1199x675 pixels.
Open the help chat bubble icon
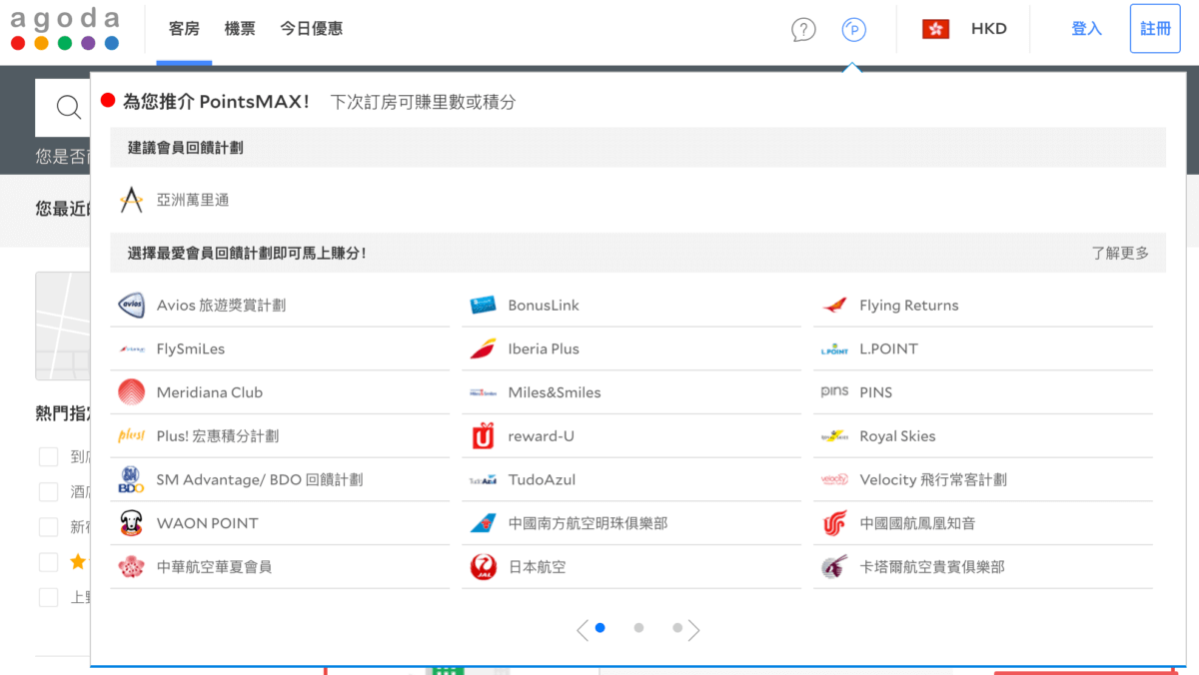click(x=803, y=29)
